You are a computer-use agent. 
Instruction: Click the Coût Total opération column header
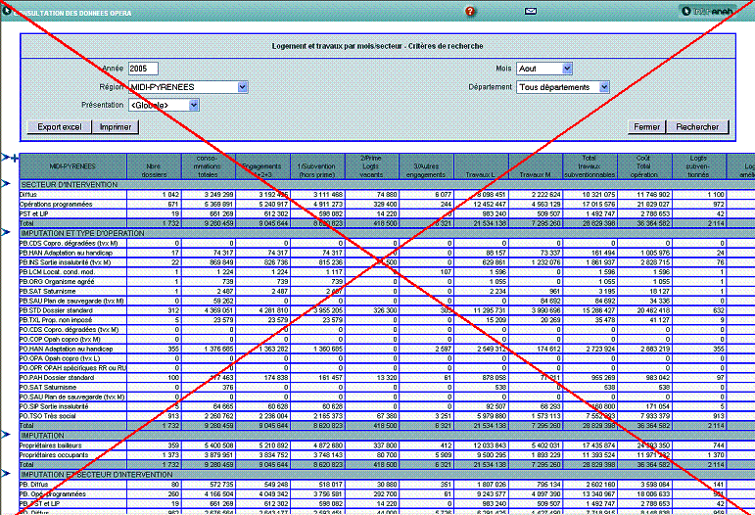point(644,166)
